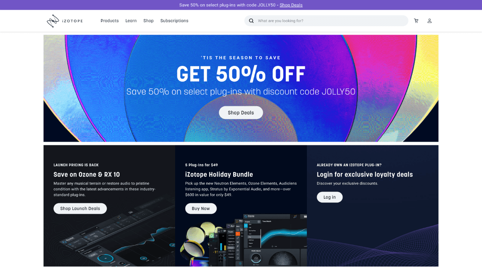Screen dimensions: 482x271
Task: Open the shopping cart icon
Action: (416, 21)
